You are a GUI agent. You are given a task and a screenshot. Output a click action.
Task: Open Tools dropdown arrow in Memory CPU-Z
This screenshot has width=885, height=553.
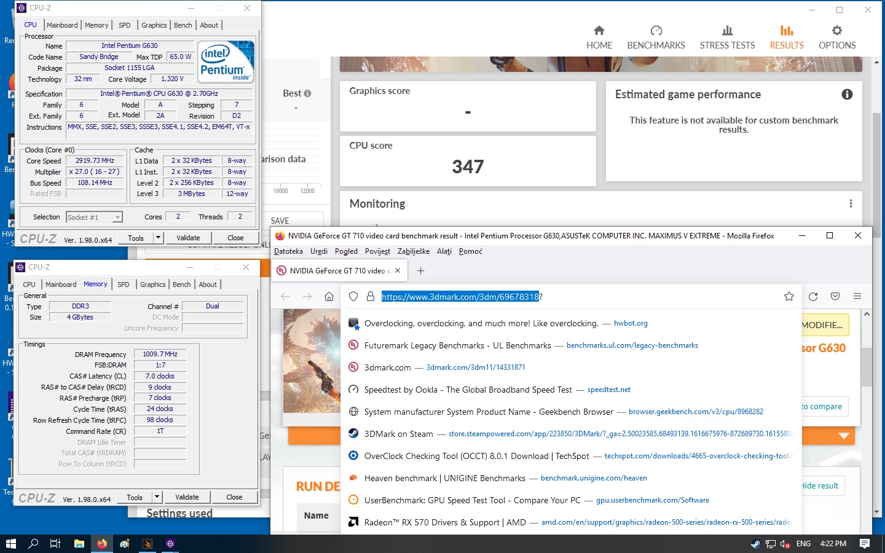tap(157, 497)
